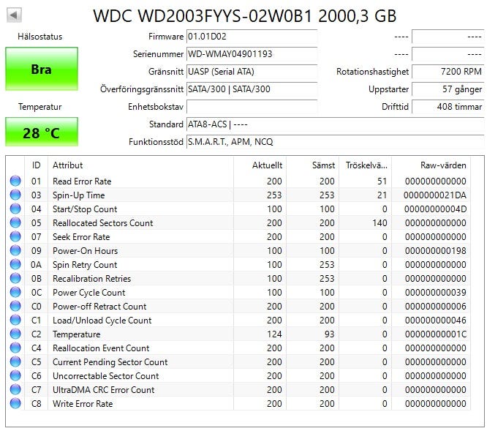Click the blue status dot for Load/Unload Cycle Count

tap(15, 320)
